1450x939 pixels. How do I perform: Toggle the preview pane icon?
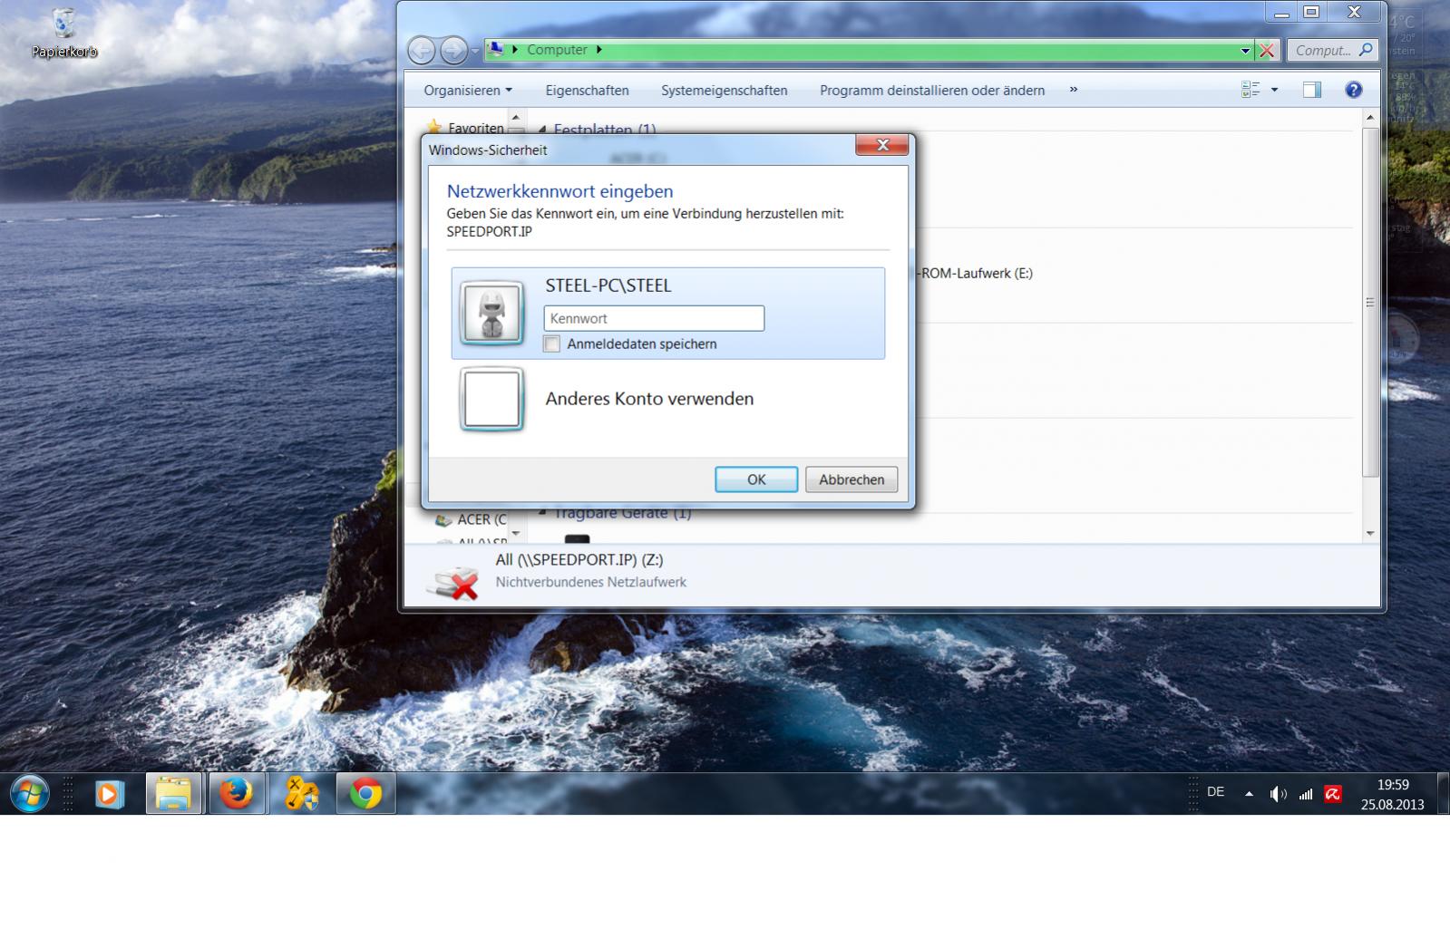[1312, 90]
